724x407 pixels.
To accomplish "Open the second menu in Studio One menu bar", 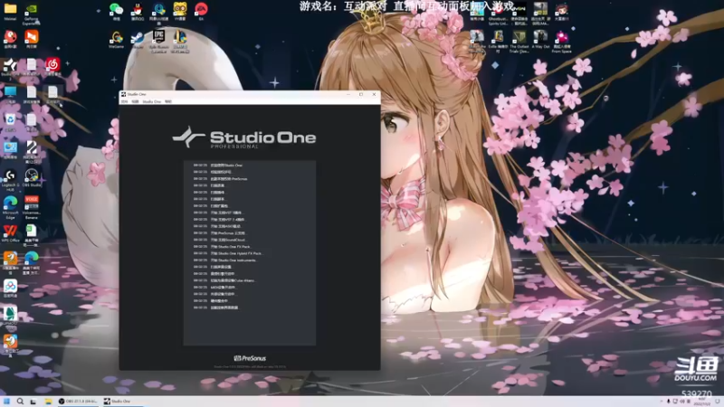I will [x=135, y=101].
